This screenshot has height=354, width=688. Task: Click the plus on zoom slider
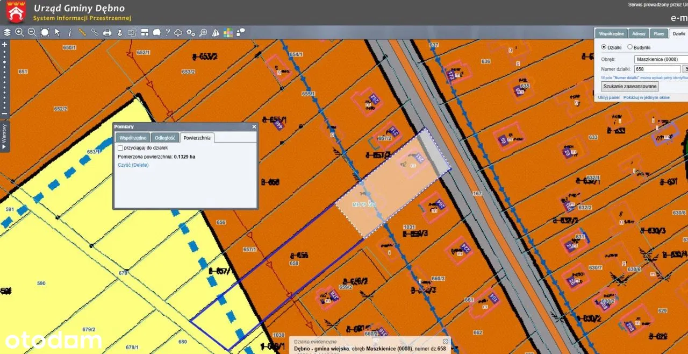click(x=5, y=45)
